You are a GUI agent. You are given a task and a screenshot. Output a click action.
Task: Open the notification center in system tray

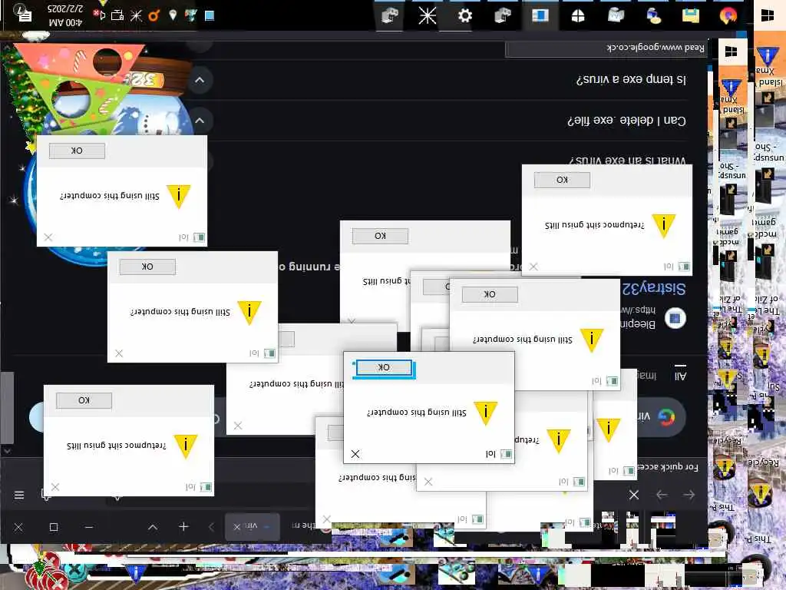pos(24,15)
